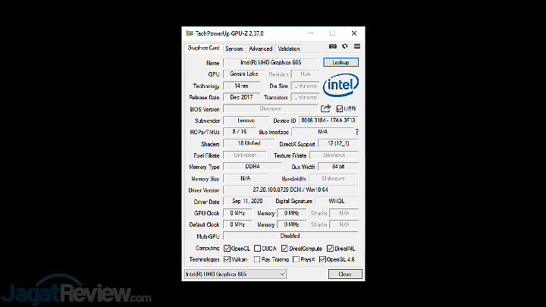Click the Memory Type field DDR4
The height and width of the screenshot is (307, 546).
coord(253,167)
